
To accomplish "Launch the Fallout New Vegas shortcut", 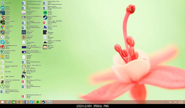I will click(24, 72).
